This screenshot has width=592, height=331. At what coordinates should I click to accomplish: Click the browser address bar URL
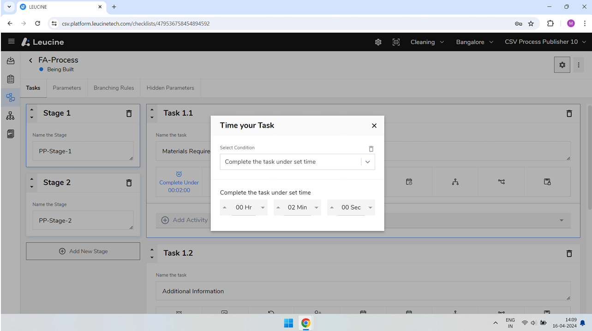pos(136,24)
